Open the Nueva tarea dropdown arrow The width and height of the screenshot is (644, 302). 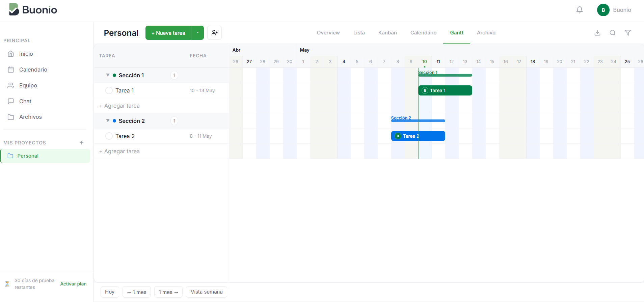coord(197,33)
